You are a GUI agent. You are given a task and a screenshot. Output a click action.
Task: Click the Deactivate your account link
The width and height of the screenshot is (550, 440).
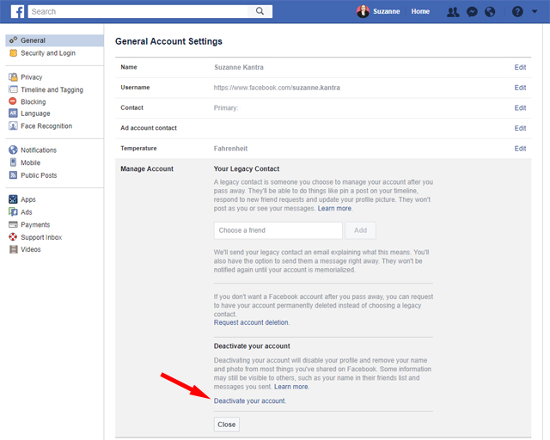point(249,401)
